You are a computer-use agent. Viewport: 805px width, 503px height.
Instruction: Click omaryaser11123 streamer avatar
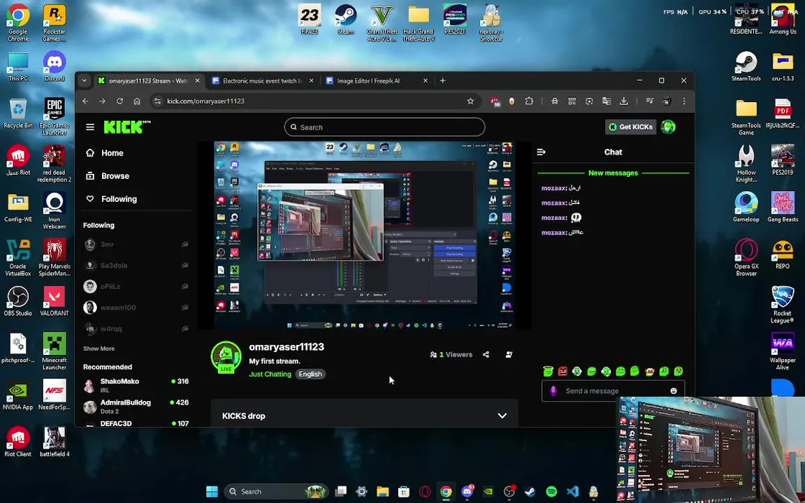point(226,357)
